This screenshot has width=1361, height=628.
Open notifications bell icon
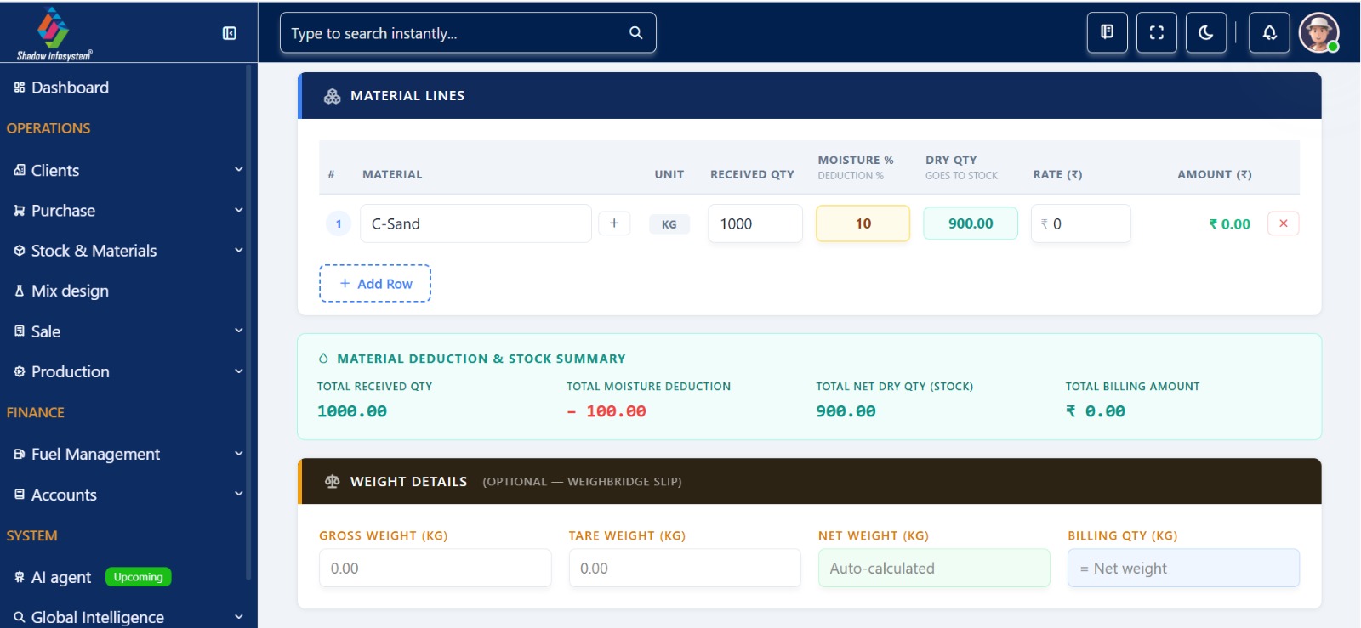[x=1268, y=32]
